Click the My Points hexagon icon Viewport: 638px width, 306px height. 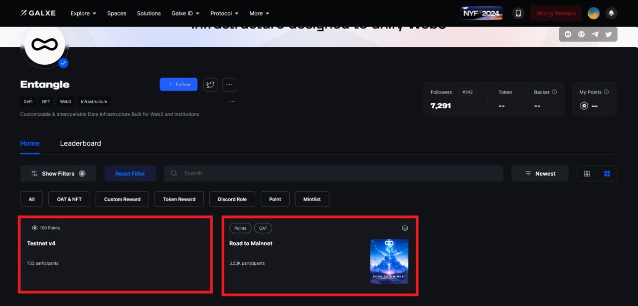[x=584, y=106]
